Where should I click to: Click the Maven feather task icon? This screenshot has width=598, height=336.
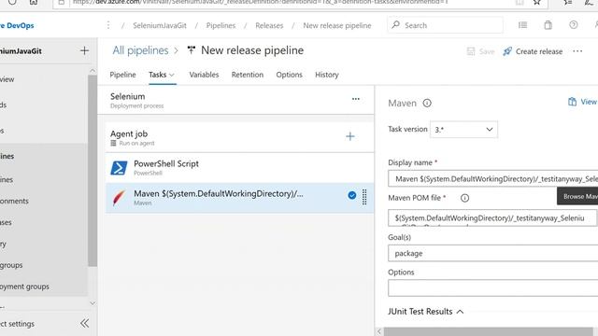click(119, 198)
